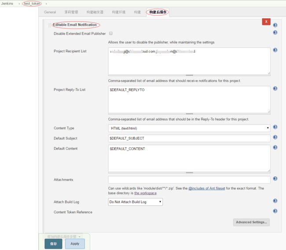This screenshot has width=286, height=250.
Task: Click the Content Token Reference label
Action: tap(73, 212)
